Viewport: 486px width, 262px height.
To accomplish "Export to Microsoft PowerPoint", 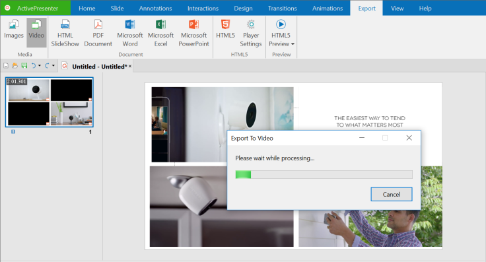I will point(193,33).
